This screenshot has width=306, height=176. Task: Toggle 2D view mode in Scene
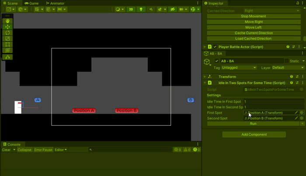coord(131,9)
